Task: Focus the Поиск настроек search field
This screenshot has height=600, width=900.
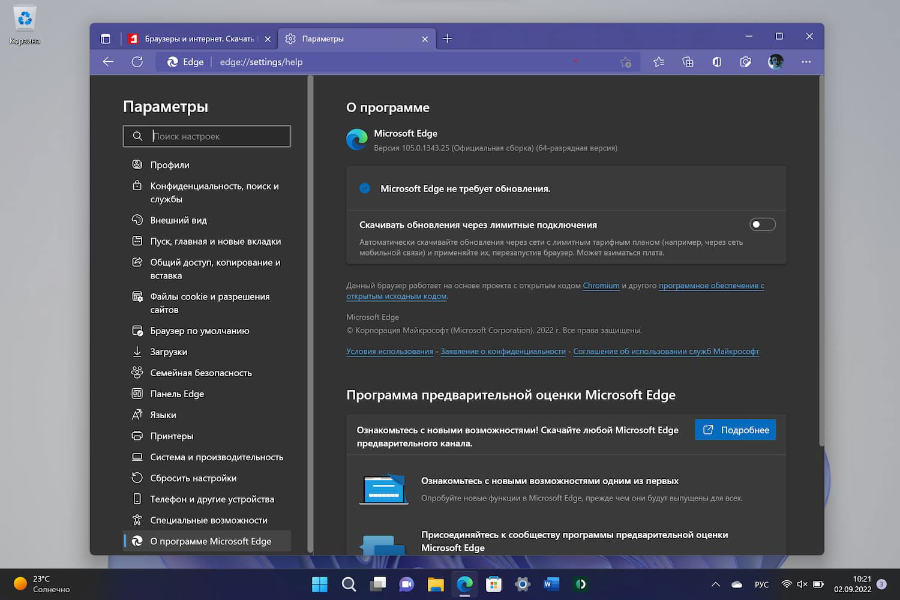Action: pyautogui.click(x=207, y=136)
